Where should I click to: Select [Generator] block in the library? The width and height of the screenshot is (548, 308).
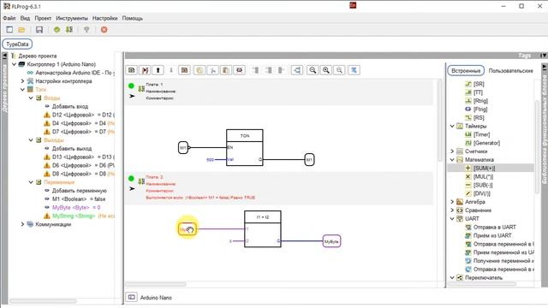point(486,143)
